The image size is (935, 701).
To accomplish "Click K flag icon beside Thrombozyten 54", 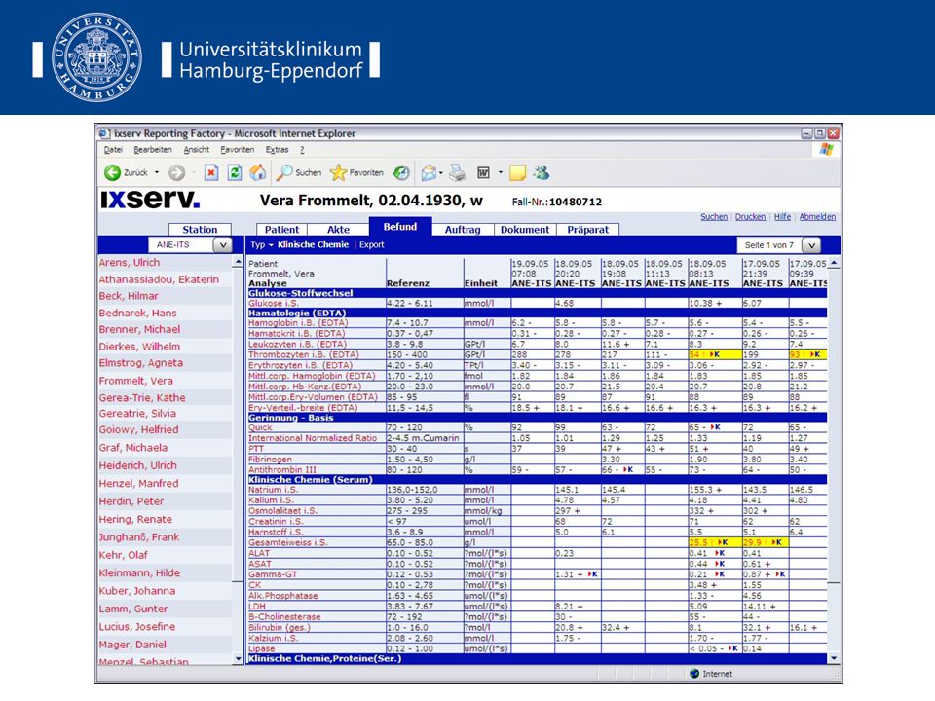I will click(x=715, y=354).
